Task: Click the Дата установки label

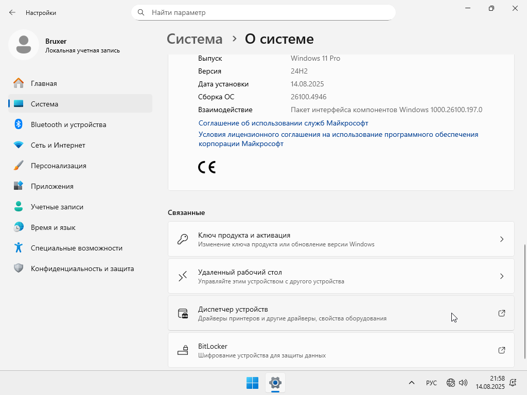Action: pos(223,84)
